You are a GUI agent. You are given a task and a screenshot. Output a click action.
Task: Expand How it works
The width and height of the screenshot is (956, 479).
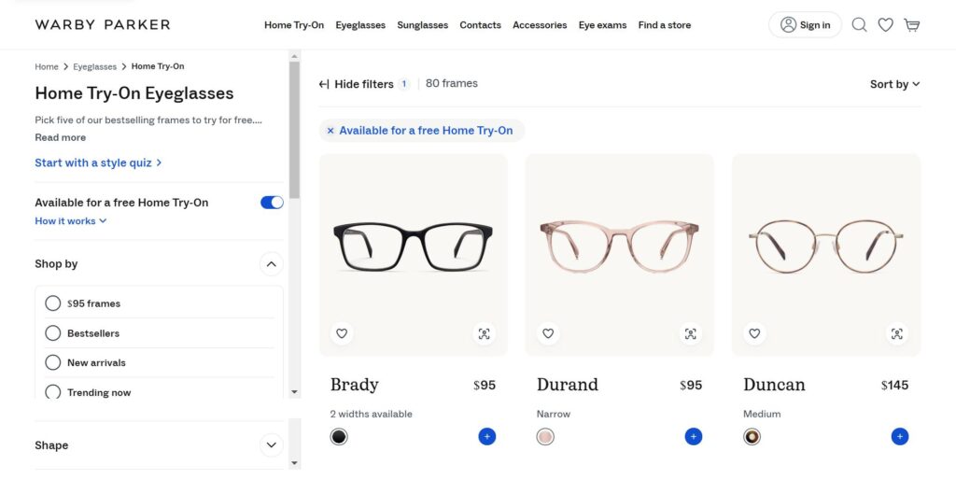pyautogui.click(x=71, y=220)
